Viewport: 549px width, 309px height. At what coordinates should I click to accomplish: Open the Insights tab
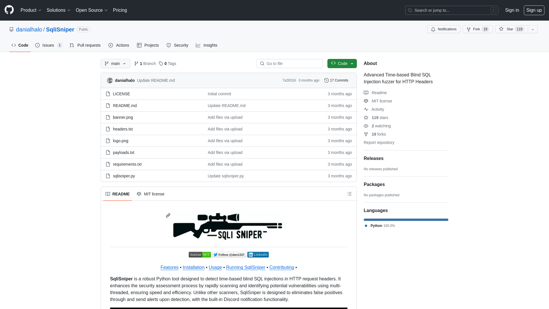[x=206, y=45]
